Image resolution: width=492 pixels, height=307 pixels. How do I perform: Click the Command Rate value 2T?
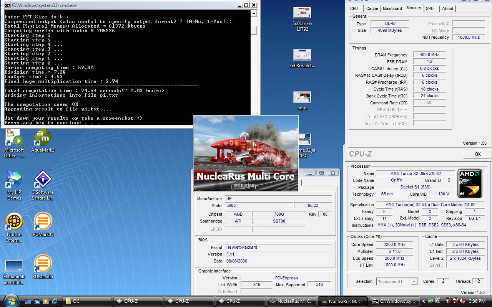click(429, 103)
